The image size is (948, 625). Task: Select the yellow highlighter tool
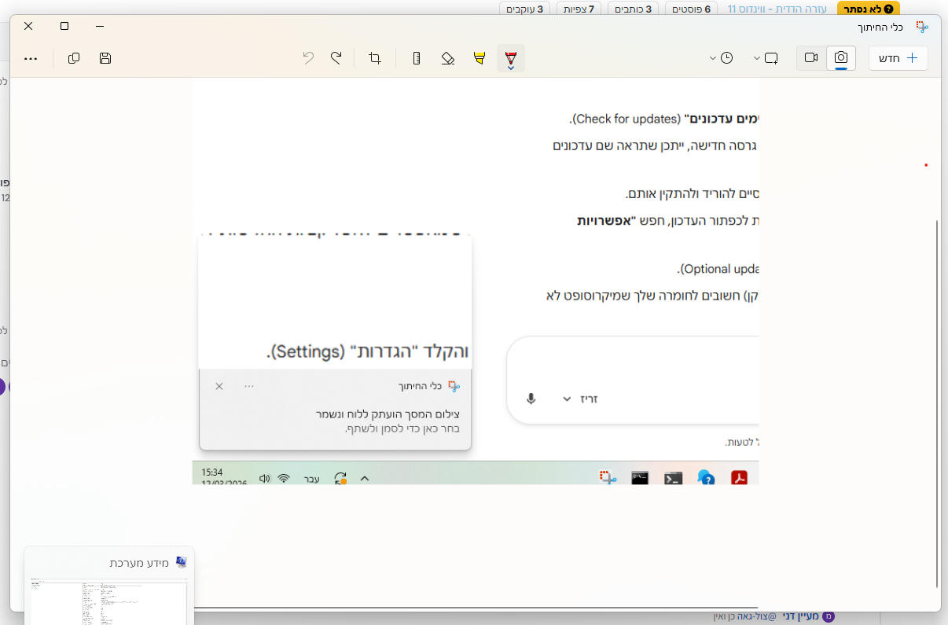[480, 57]
